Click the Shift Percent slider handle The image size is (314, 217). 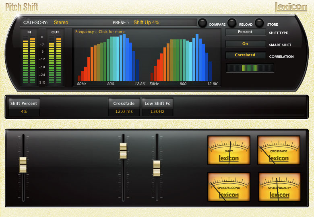click(x=23, y=165)
